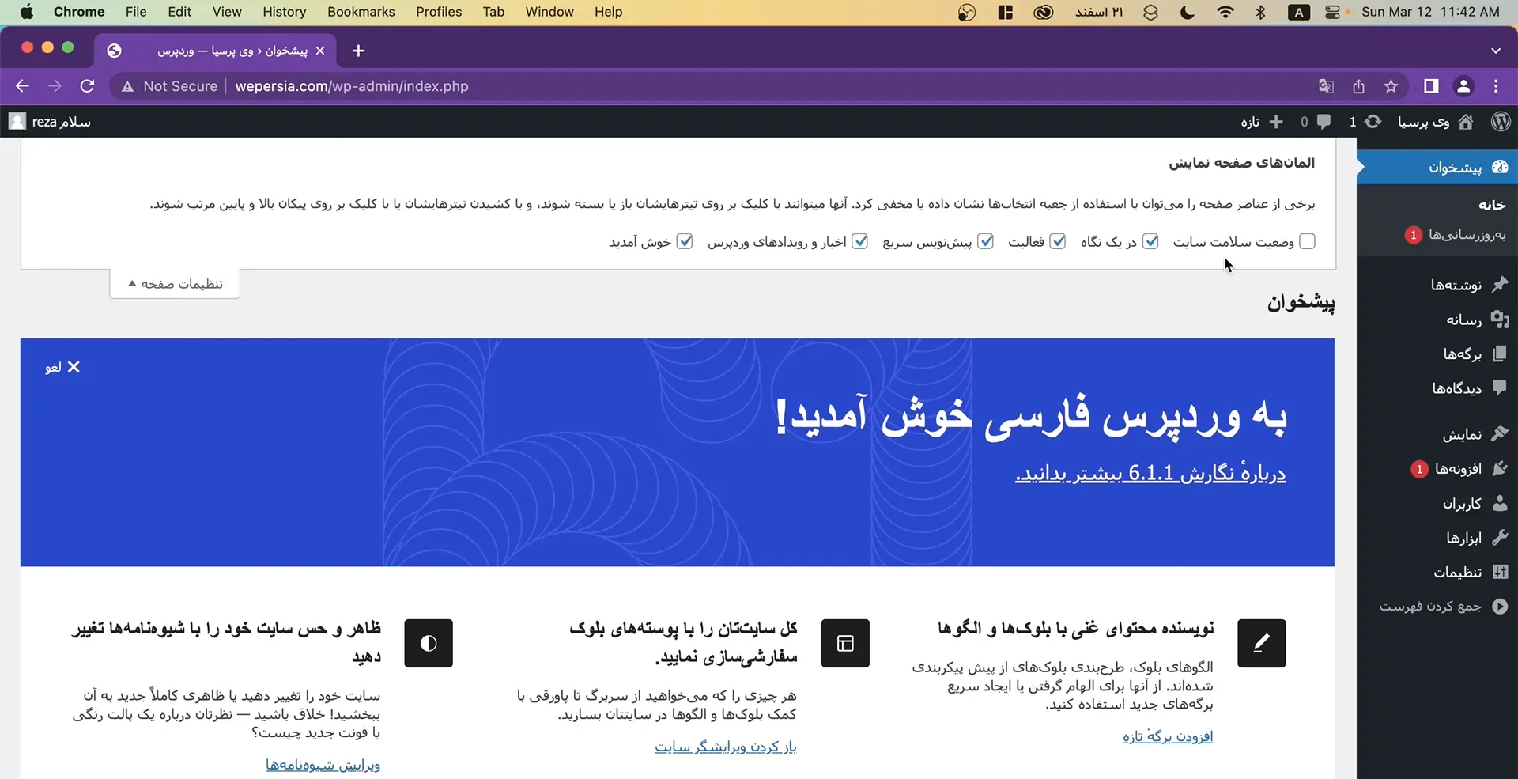Enable وضعیت سلامت سایت checkbox
This screenshot has height=779, width=1518.
tap(1308, 241)
